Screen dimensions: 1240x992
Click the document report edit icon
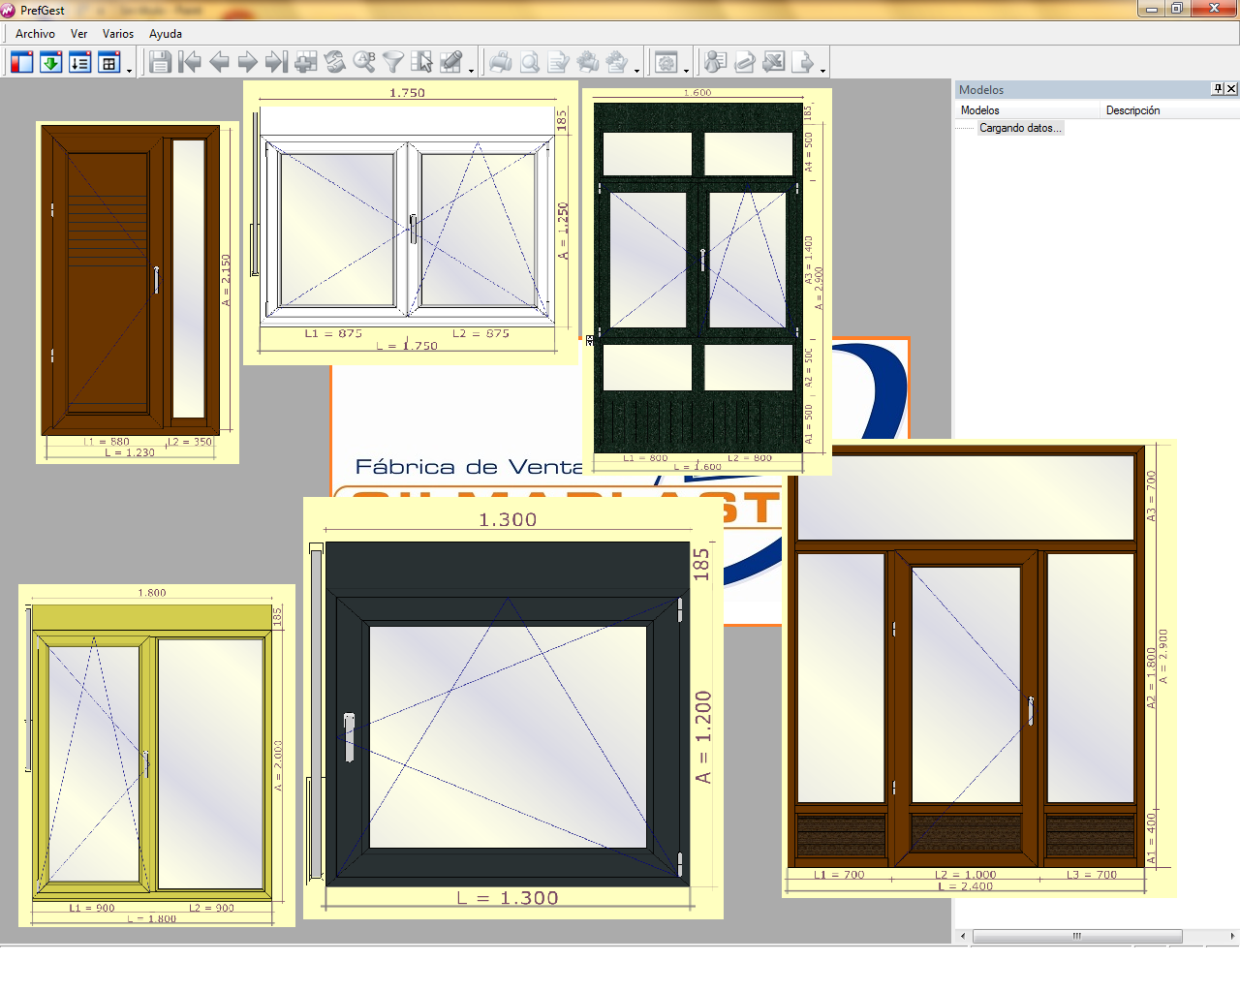point(559,63)
